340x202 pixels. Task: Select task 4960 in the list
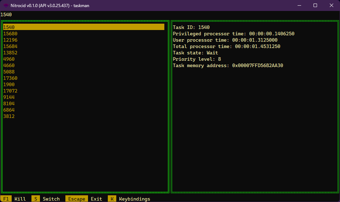[9, 59]
